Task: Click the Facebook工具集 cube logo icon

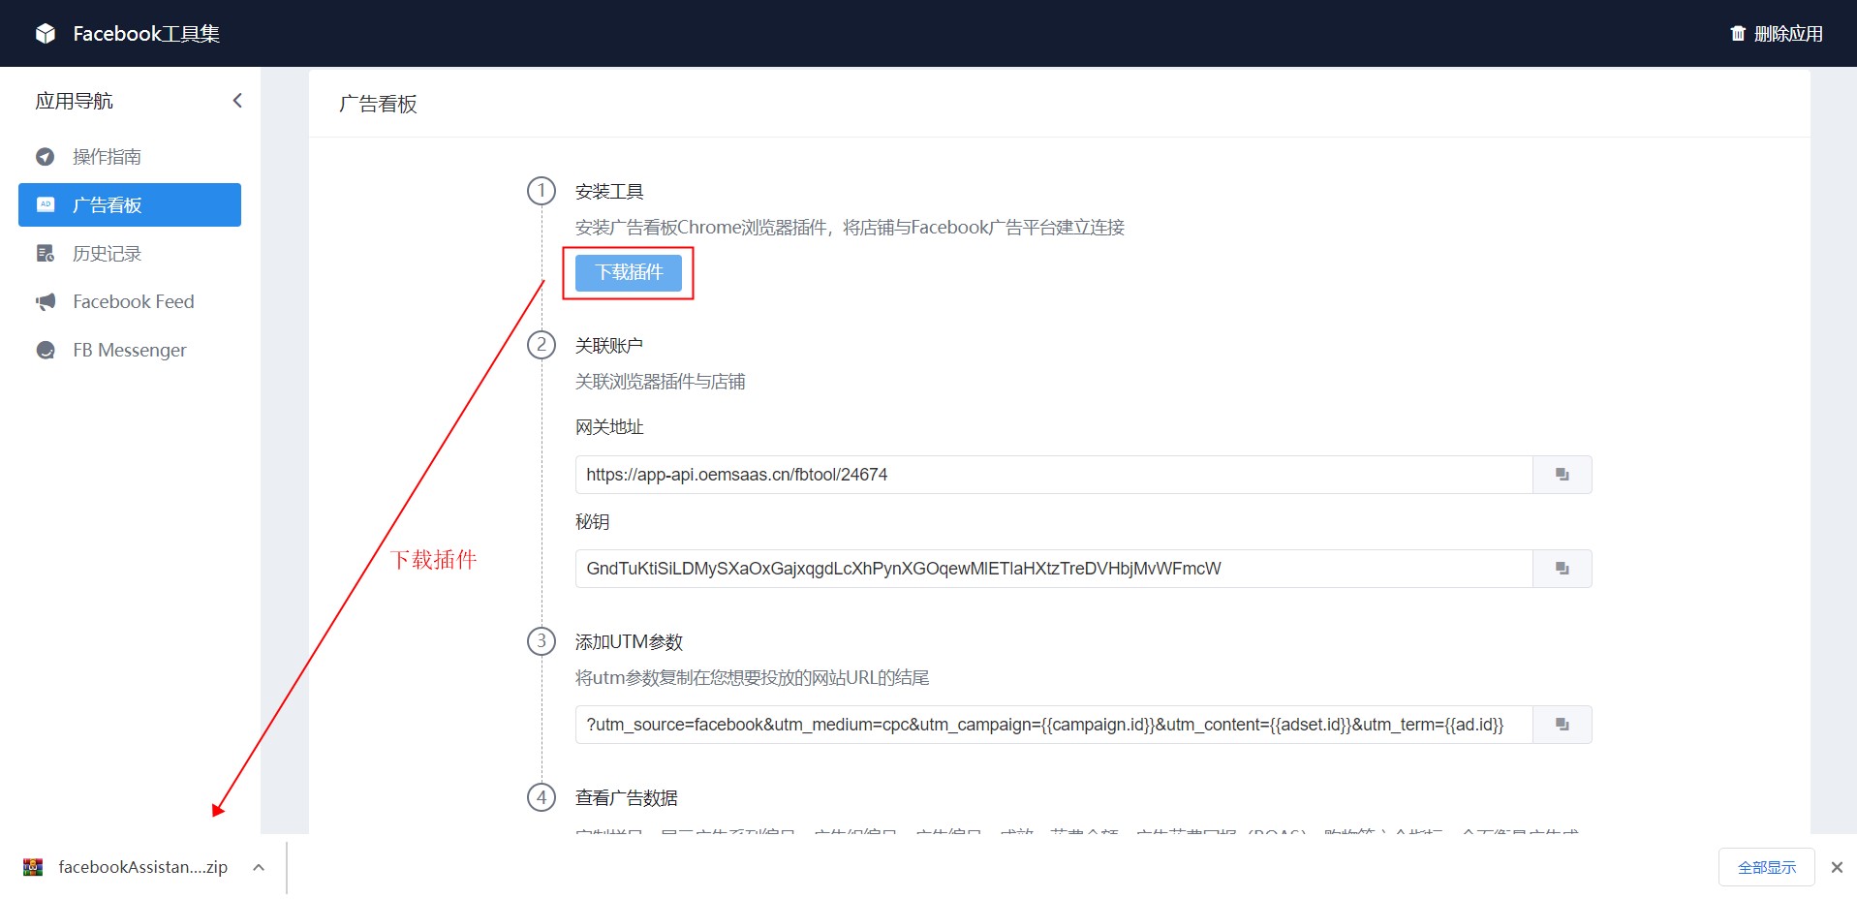Action: tap(46, 34)
